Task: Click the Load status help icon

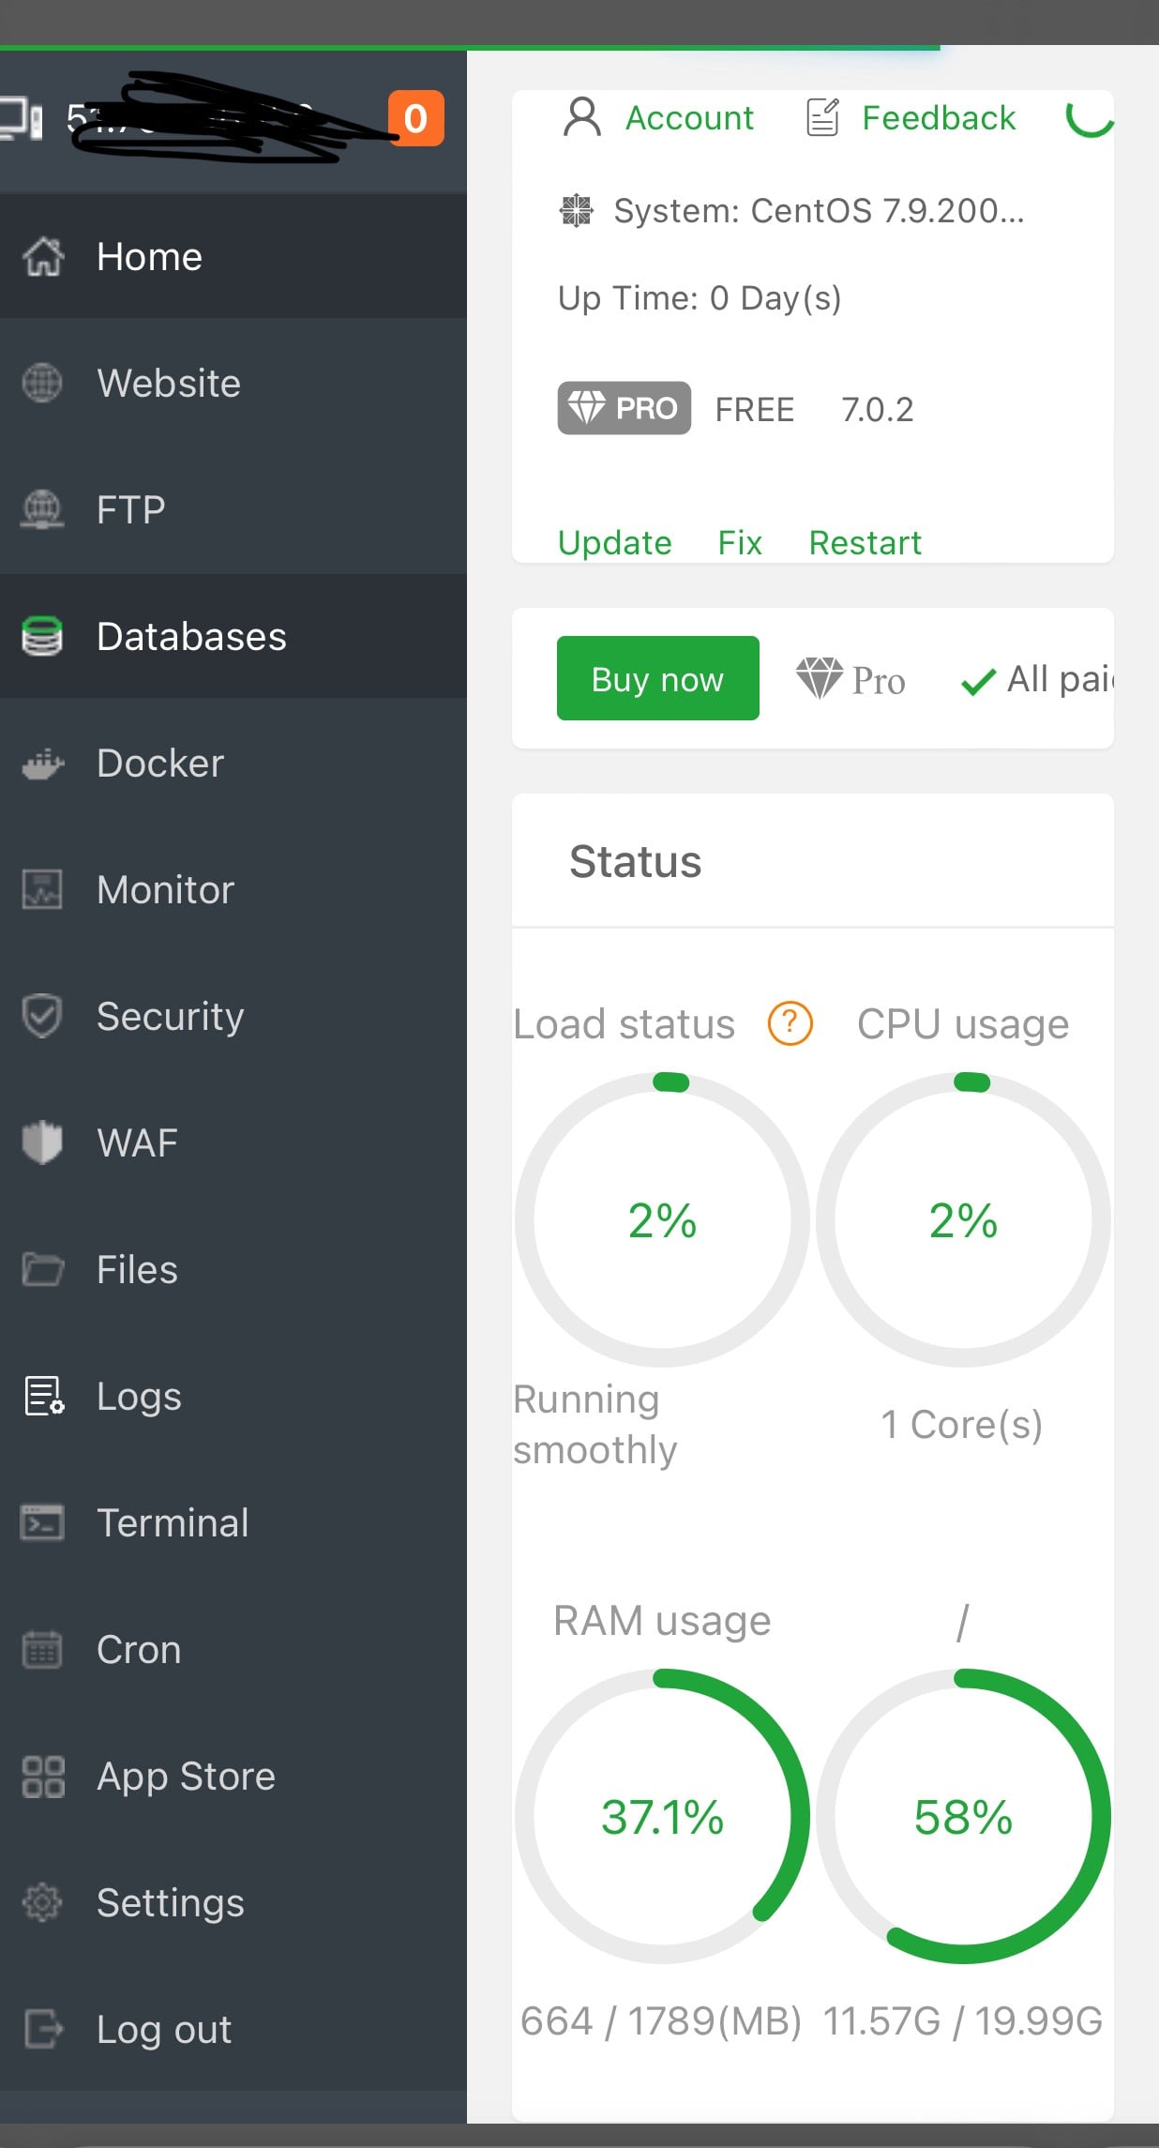Action: point(790,1023)
